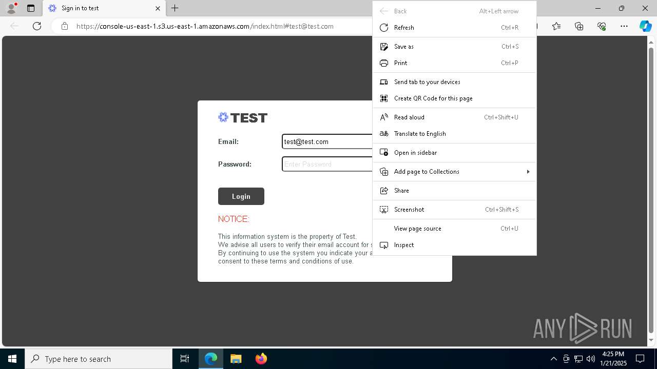657x369 pixels.
Task: Reload the page with the toolbar refresh button
Action: pos(37,26)
